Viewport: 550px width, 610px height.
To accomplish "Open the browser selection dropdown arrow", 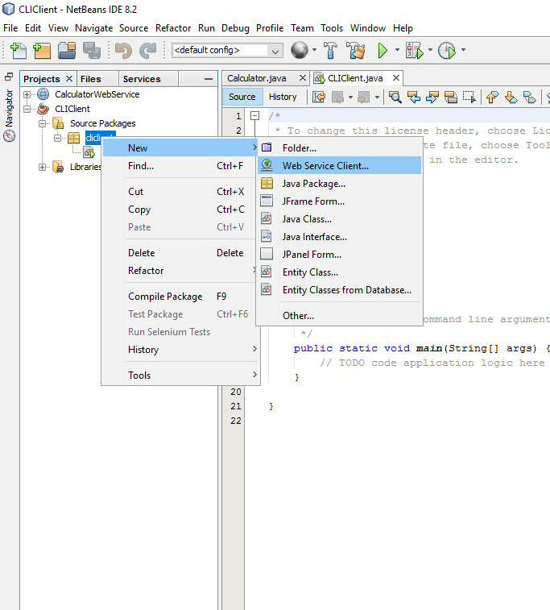I will click(x=314, y=50).
